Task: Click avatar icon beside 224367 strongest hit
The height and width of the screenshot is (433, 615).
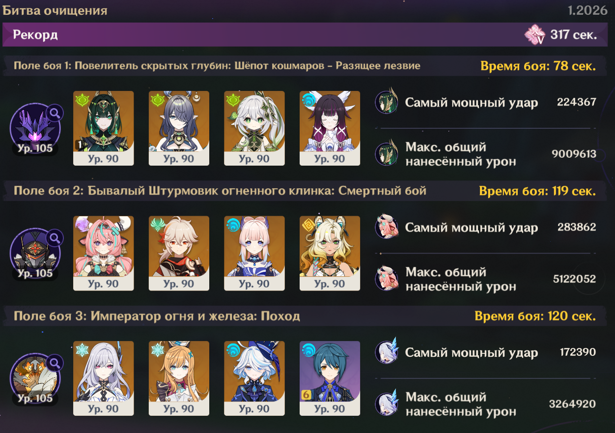Action: click(x=387, y=103)
